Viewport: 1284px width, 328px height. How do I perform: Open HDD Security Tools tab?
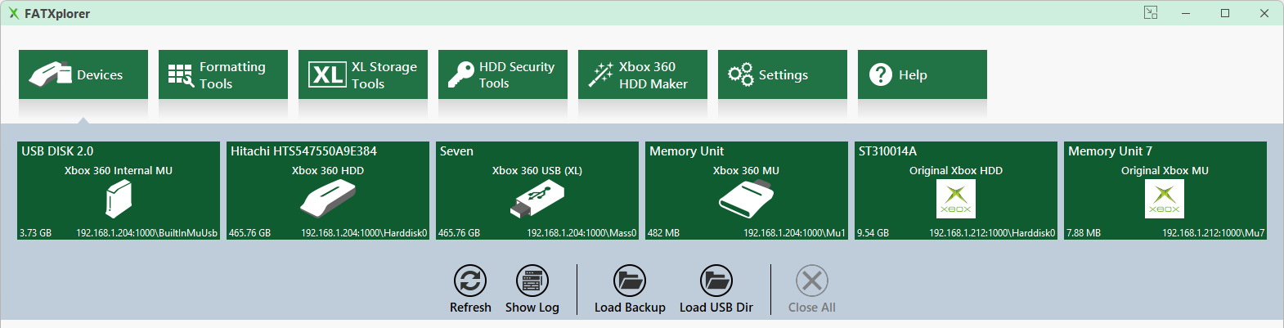pyautogui.click(x=503, y=74)
